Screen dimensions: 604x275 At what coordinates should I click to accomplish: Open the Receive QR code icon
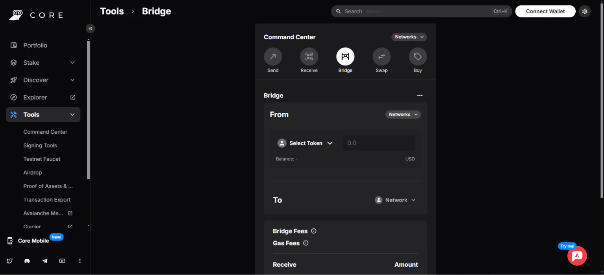pyautogui.click(x=309, y=57)
